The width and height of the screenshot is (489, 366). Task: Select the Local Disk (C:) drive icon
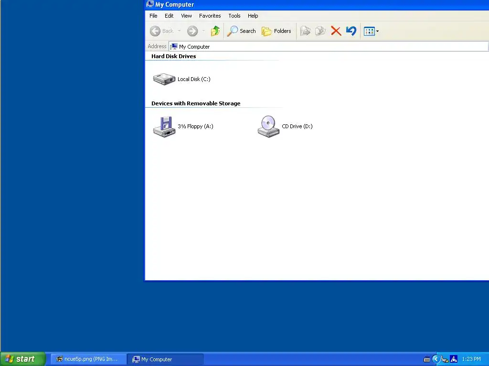(x=164, y=79)
